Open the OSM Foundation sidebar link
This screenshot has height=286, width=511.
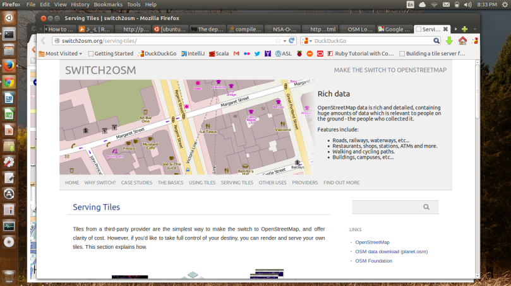point(373,261)
